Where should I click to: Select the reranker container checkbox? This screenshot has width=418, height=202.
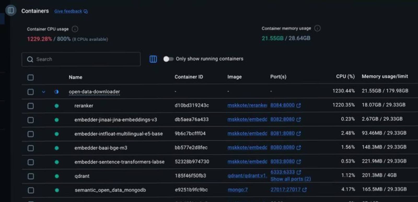(x=31, y=106)
